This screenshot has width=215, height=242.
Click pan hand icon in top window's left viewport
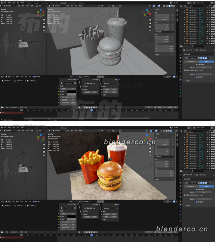coord(44,23)
